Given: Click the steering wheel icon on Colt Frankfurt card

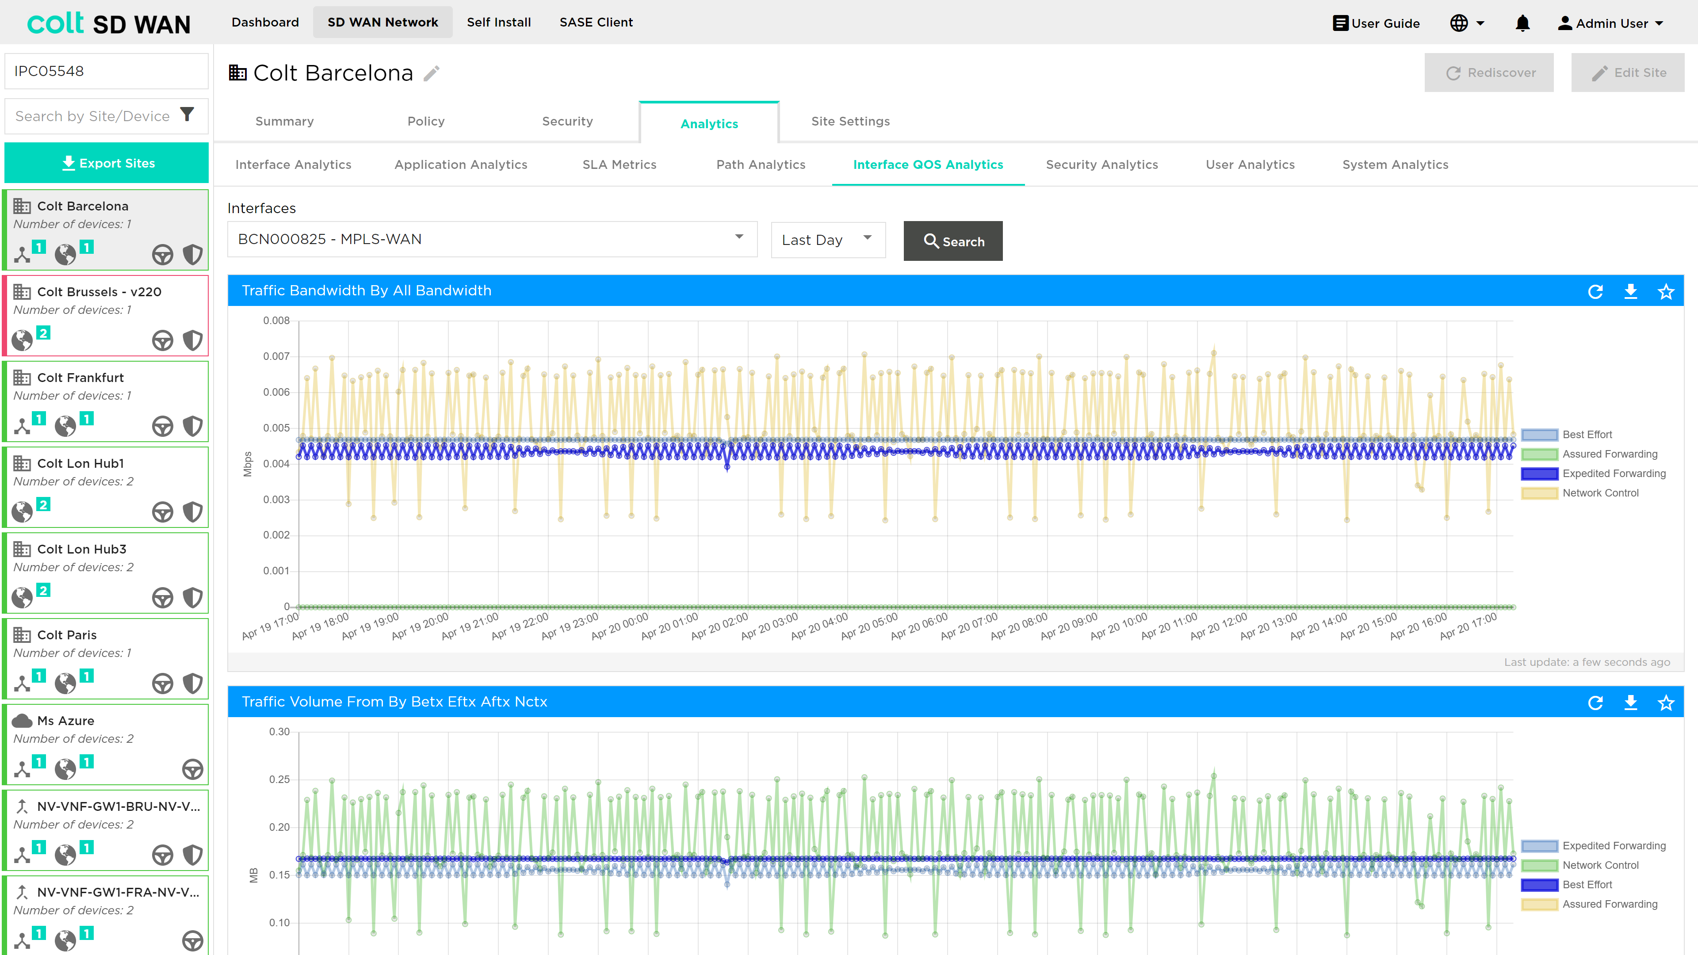Looking at the screenshot, I should click(162, 426).
